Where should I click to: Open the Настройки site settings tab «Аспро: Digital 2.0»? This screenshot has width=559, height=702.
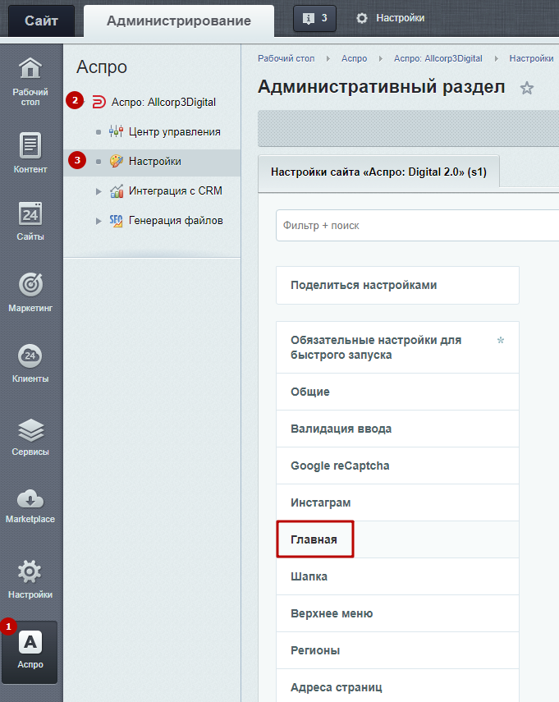[378, 172]
